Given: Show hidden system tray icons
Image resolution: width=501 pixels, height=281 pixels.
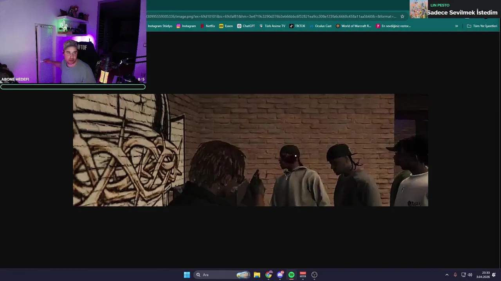Looking at the screenshot, I should pos(447,275).
